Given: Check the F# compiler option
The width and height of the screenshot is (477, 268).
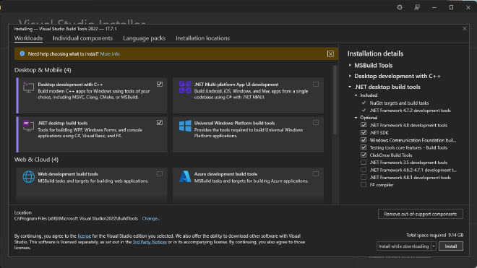Looking at the screenshot, I should (364, 185).
